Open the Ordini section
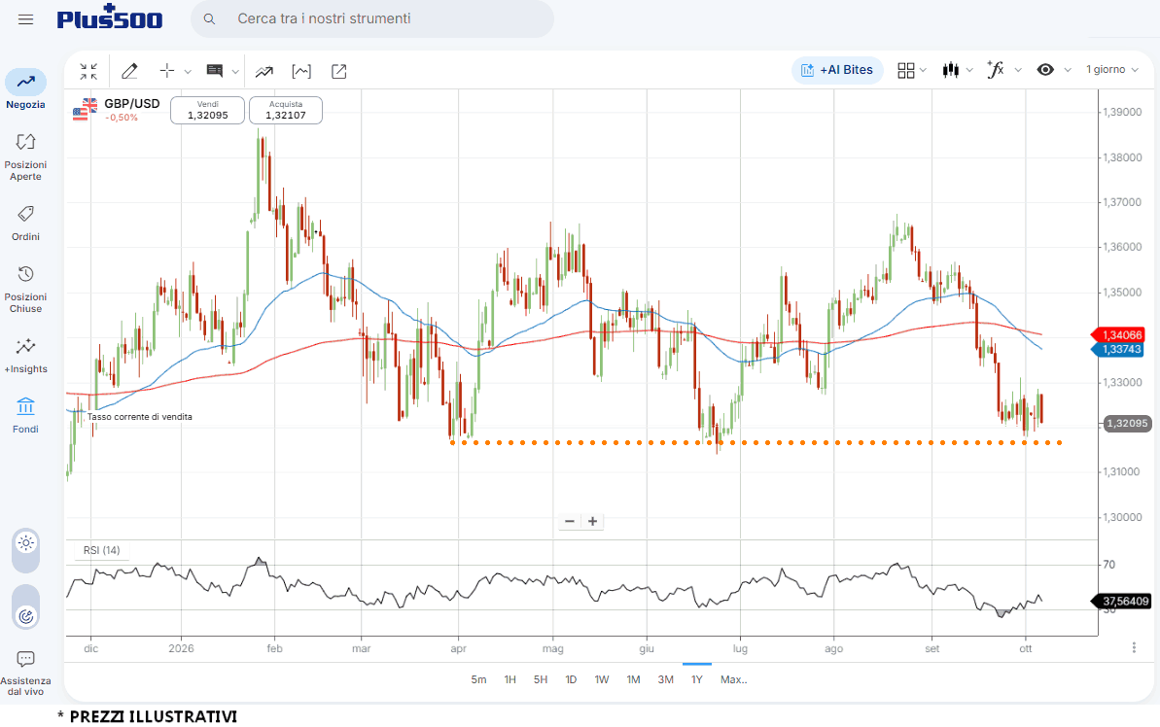Image resolution: width=1160 pixels, height=727 pixels. point(26,225)
